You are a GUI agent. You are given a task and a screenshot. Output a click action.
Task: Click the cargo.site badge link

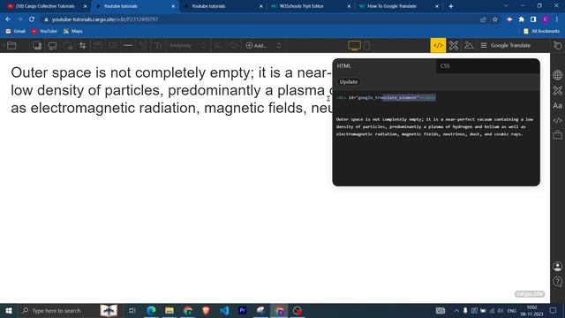point(530,294)
